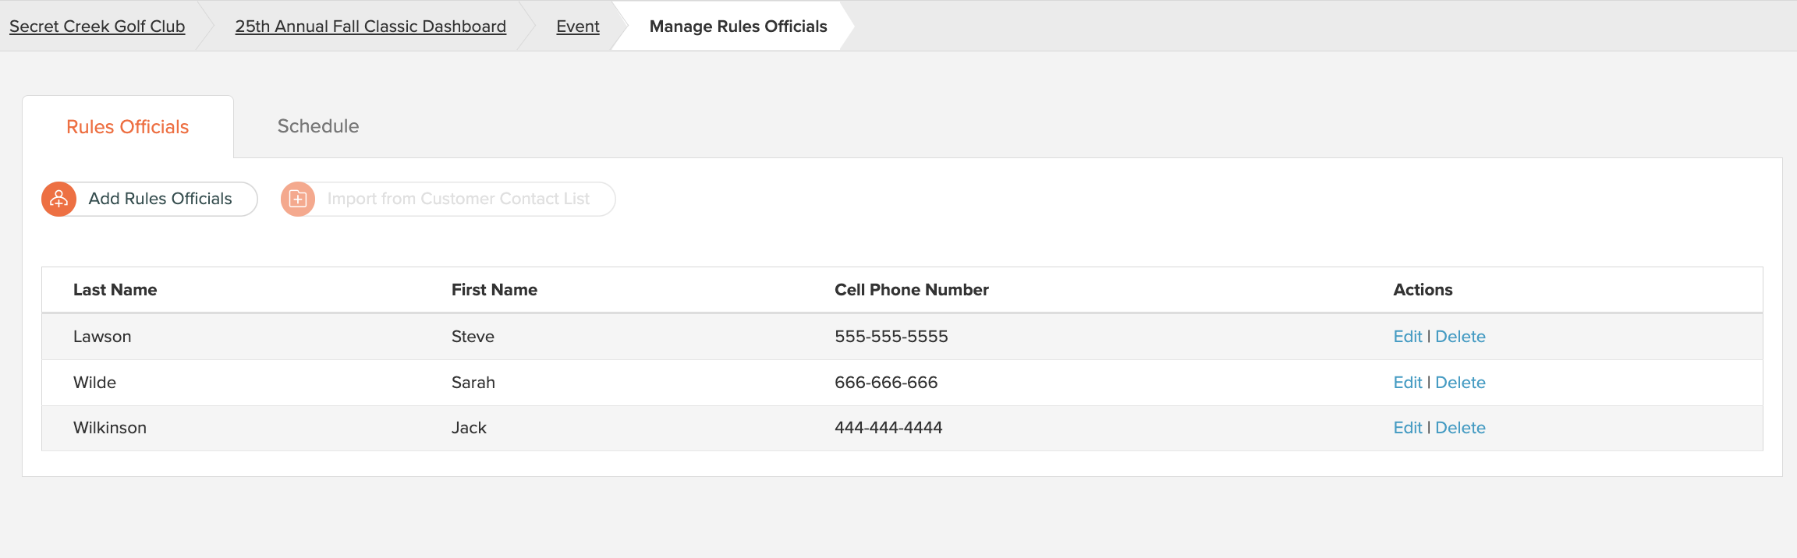Click Import from Customer Contact List button
Viewport: 1797px width, 558px height.
448,200
